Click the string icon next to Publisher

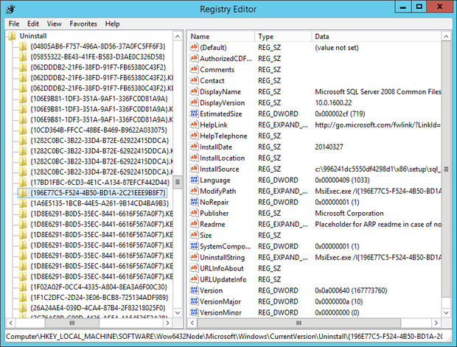tap(194, 213)
